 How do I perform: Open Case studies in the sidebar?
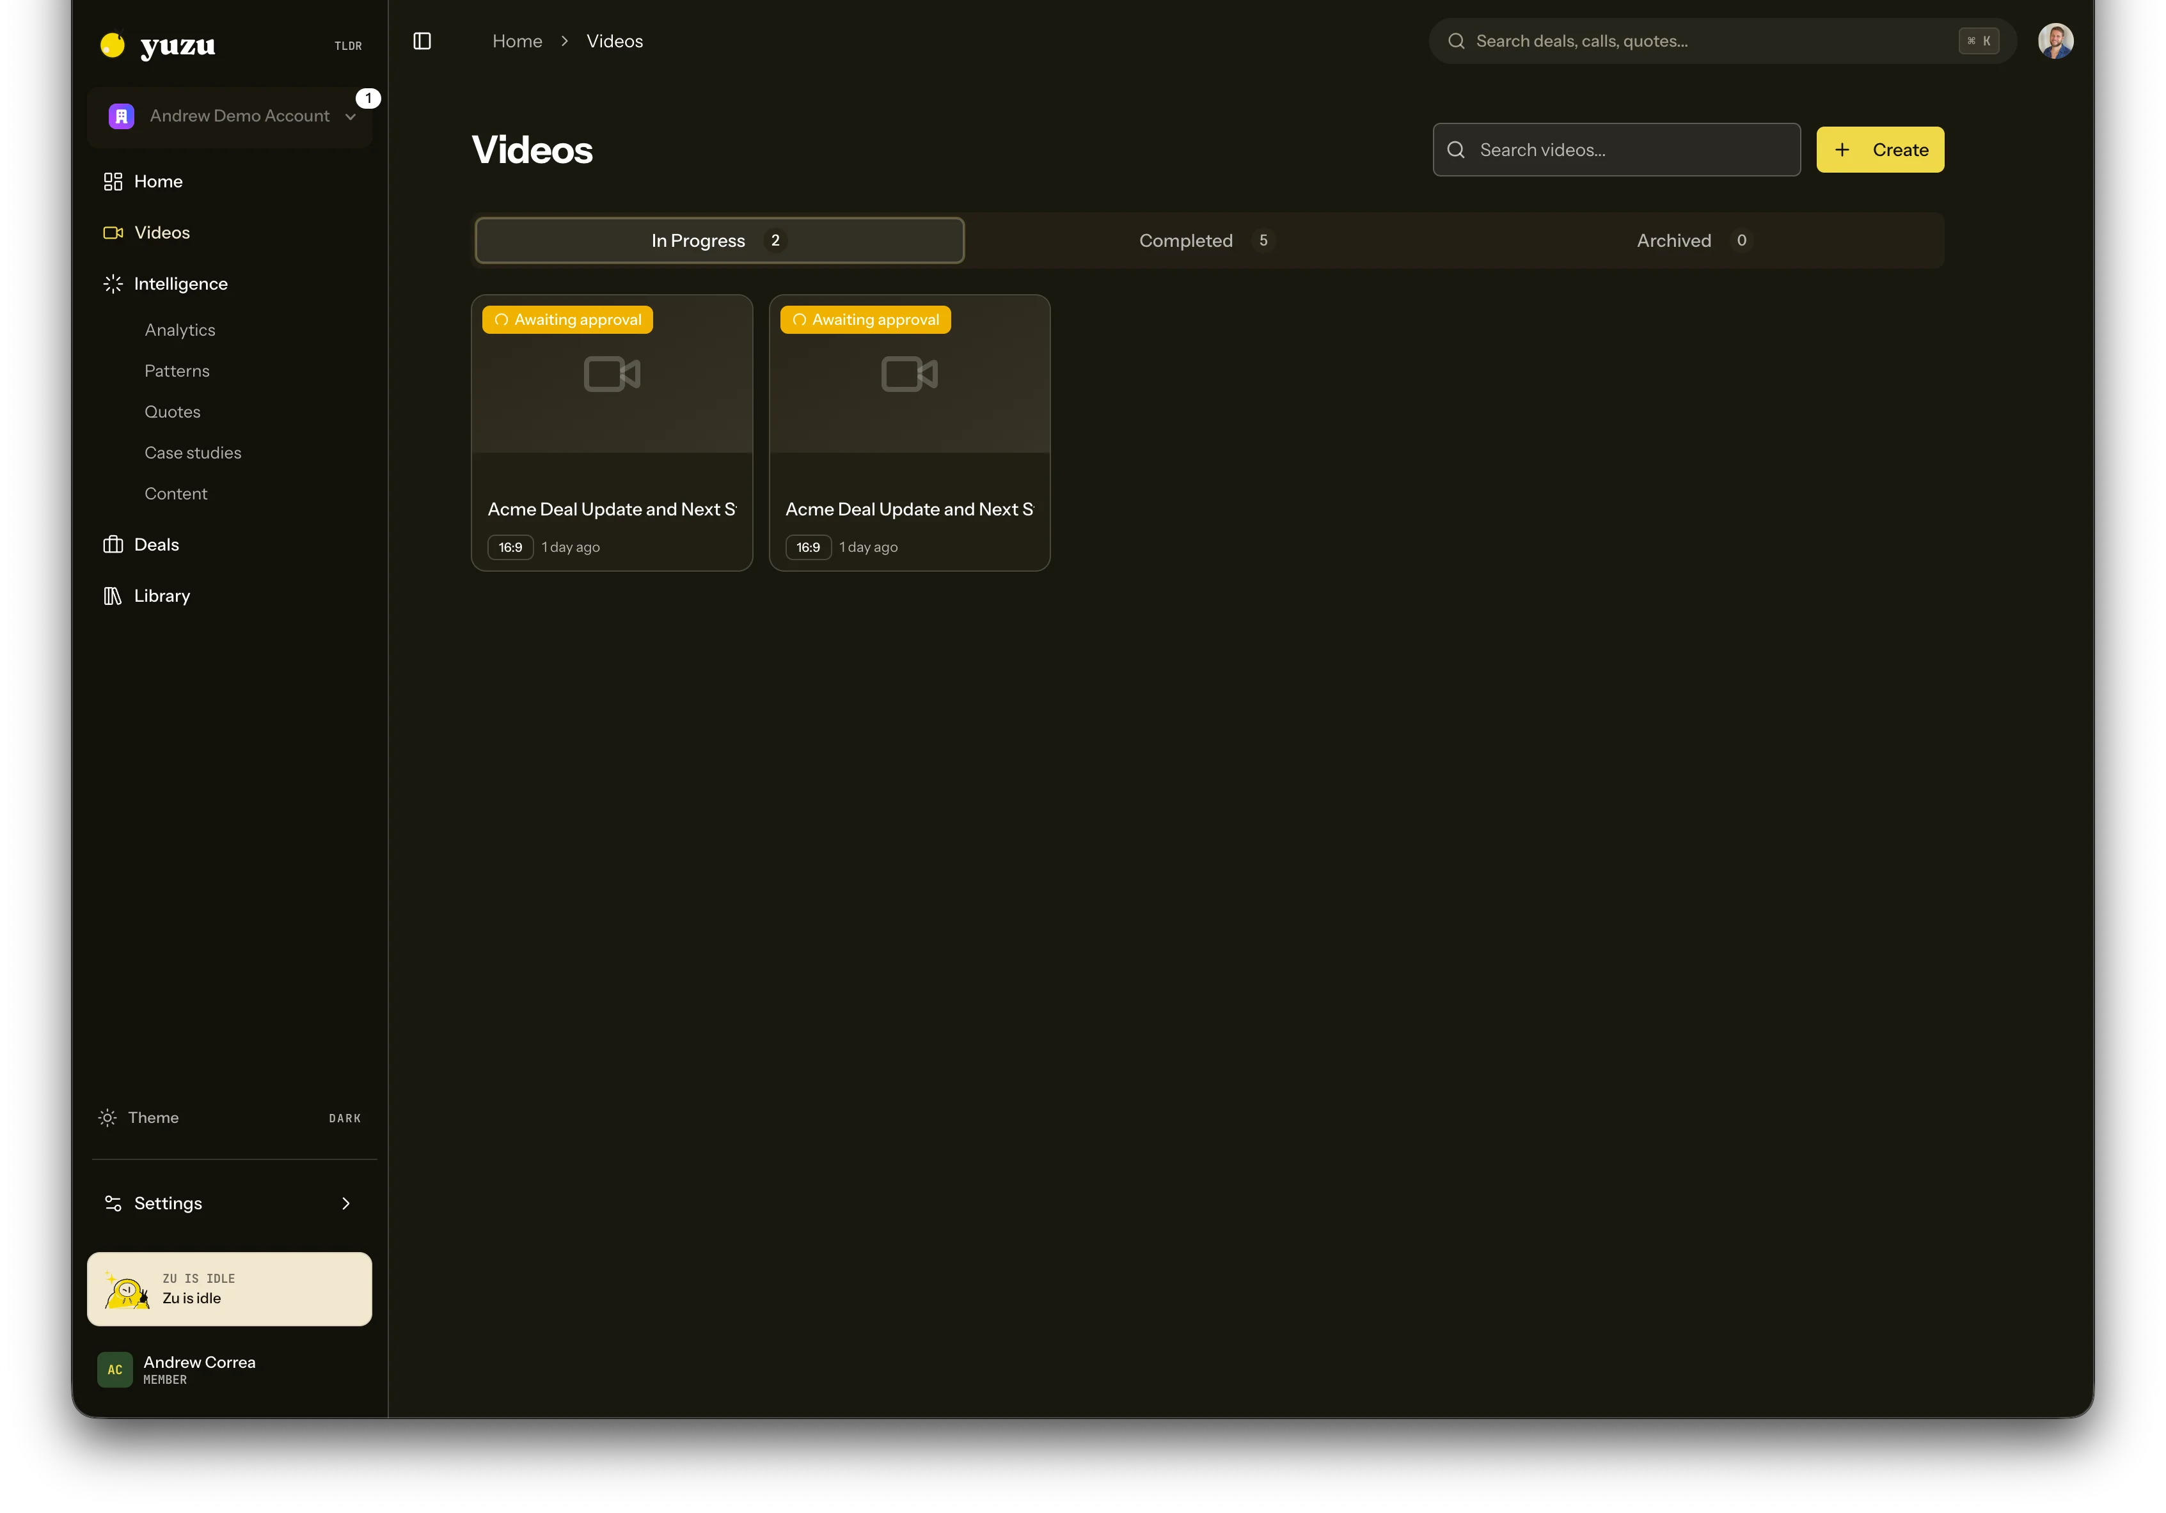coord(193,453)
